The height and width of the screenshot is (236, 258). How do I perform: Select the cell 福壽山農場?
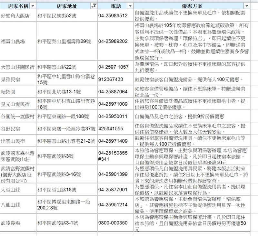[x=18, y=41]
